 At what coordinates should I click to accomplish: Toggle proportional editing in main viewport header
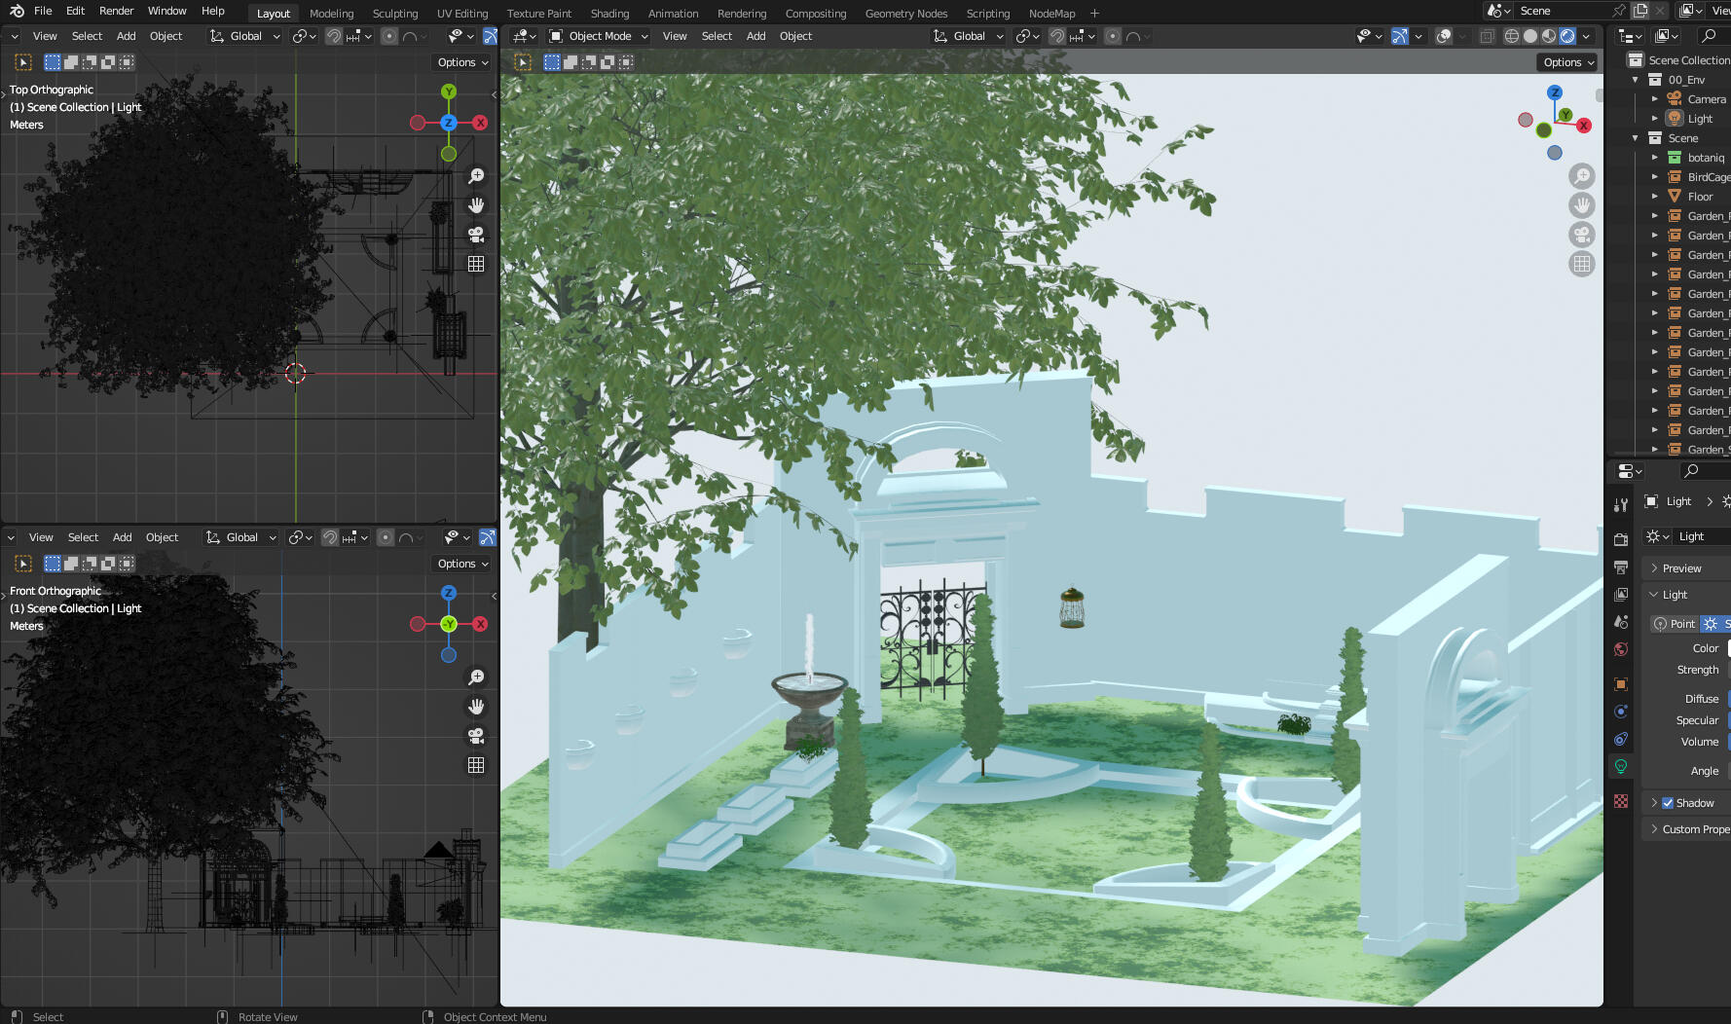(1113, 36)
